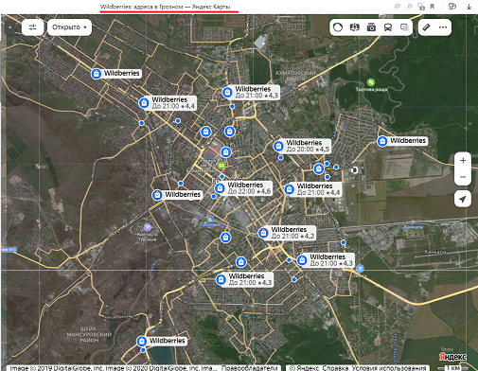The width and height of the screenshot is (478, 371).
Task: Click the '1 км' scale indicator
Action: click(x=452, y=368)
